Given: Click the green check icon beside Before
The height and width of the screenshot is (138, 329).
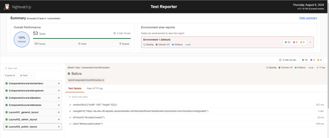Looking at the screenshot, I should (69, 74).
